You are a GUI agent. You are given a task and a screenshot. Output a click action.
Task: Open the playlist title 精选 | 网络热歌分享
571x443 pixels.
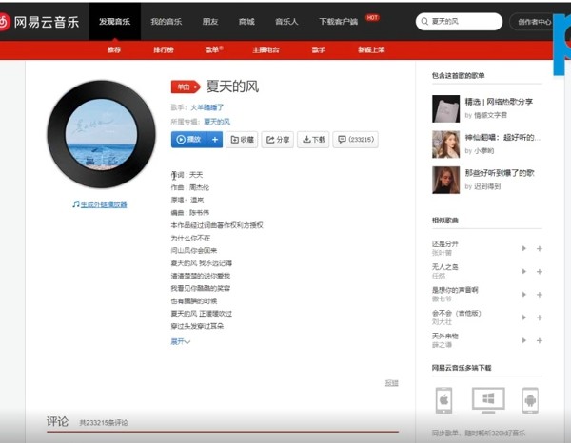[x=499, y=102]
